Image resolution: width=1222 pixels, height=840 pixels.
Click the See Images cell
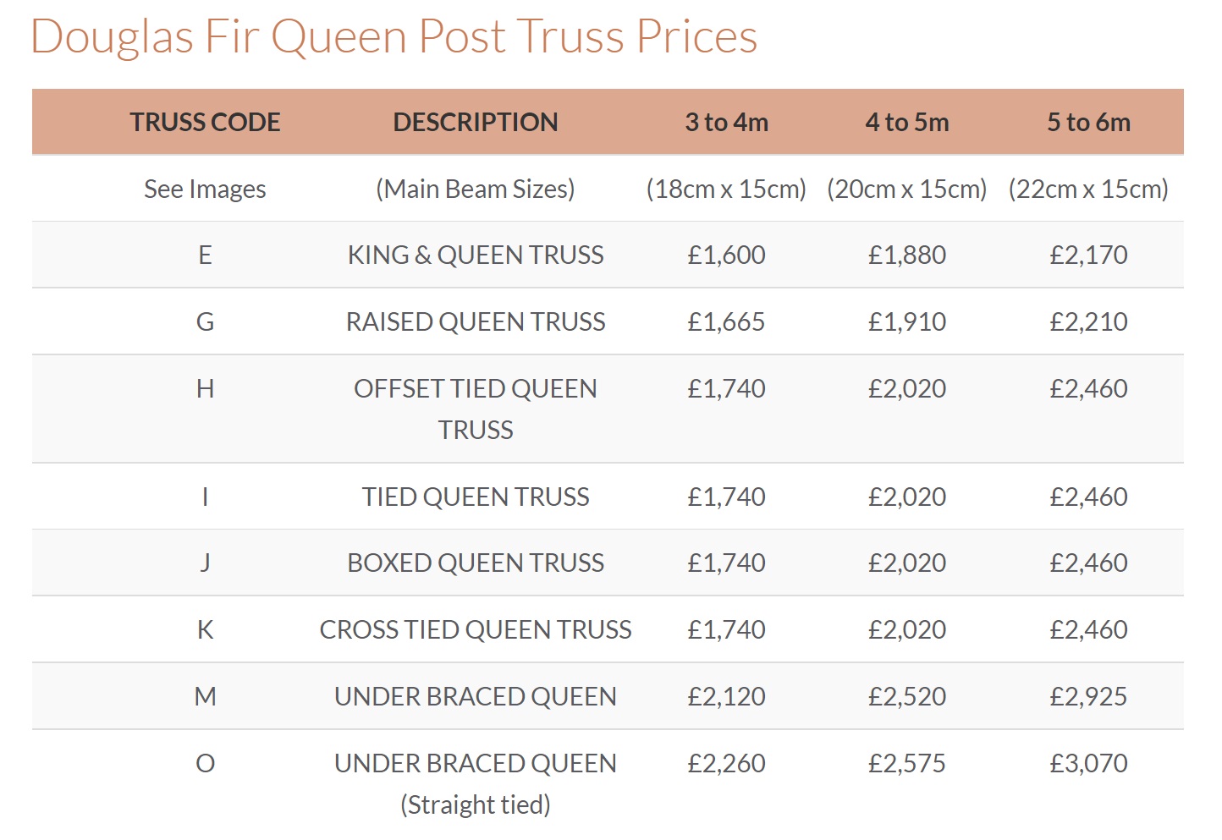pyautogui.click(x=205, y=189)
